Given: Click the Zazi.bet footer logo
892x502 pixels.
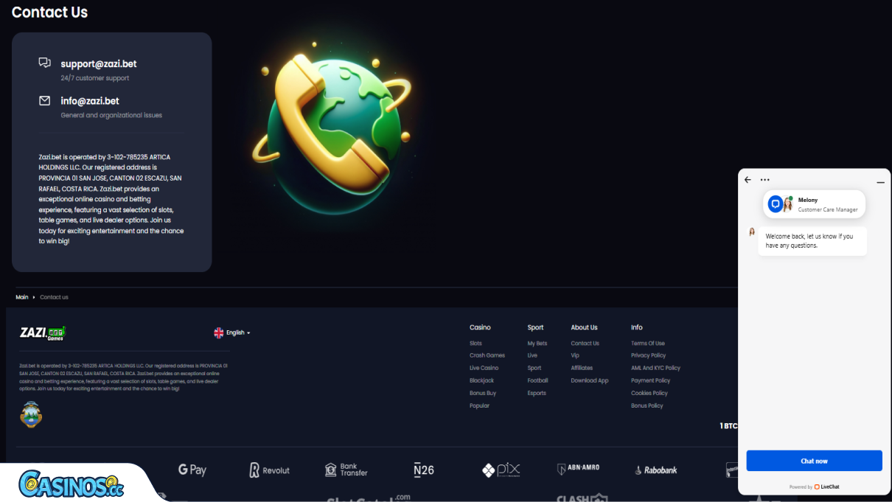Looking at the screenshot, I should click(43, 332).
